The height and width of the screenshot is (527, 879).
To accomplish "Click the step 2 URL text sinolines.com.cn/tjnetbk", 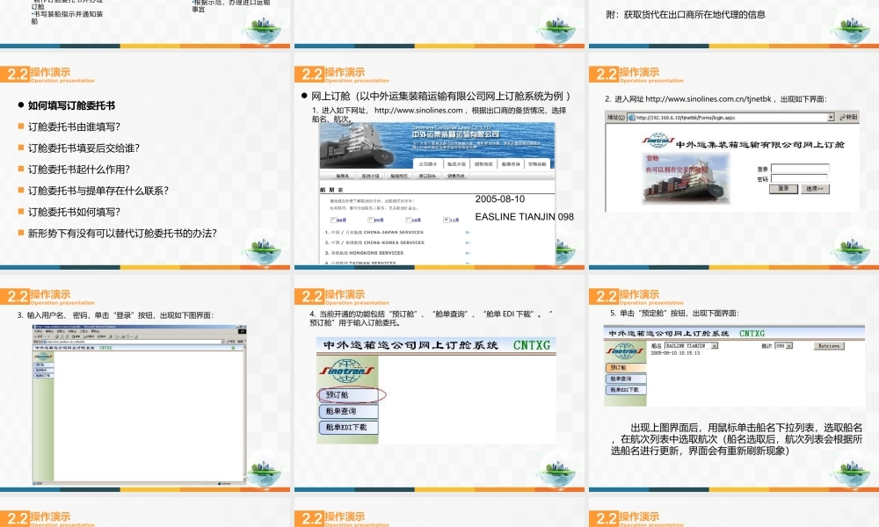I will (x=708, y=99).
